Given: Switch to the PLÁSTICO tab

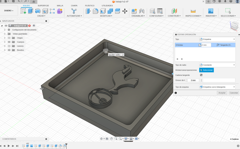Looking at the screenshot, I should click(x=90, y=5).
